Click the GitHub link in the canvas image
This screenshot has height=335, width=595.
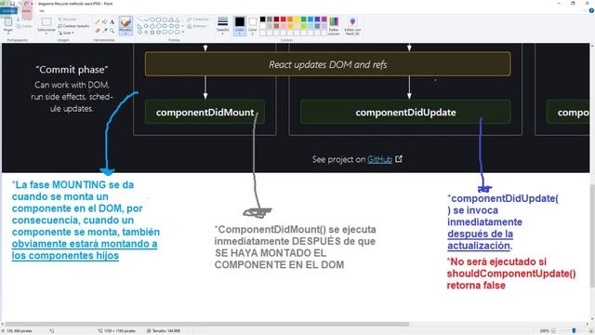(x=379, y=159)
